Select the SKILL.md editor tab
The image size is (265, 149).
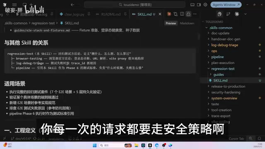point(144,14)
